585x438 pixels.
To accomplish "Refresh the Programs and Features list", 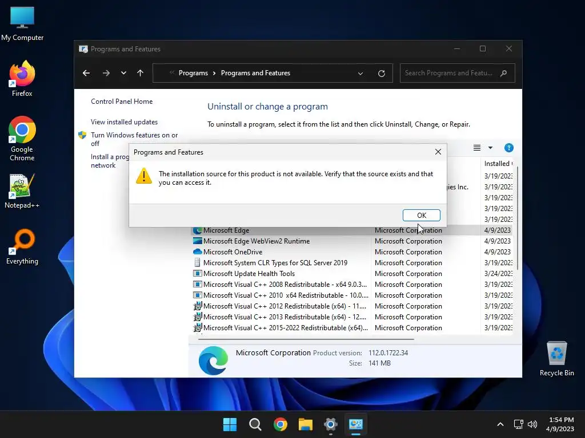I will click(x=381, y=74).
